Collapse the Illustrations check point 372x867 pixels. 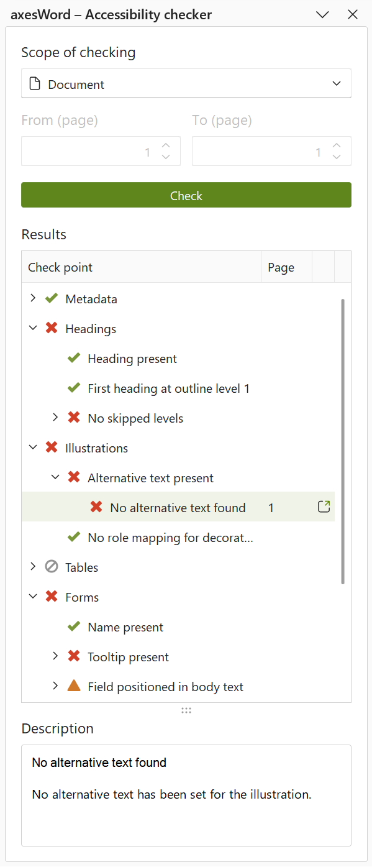click(33, 448)
